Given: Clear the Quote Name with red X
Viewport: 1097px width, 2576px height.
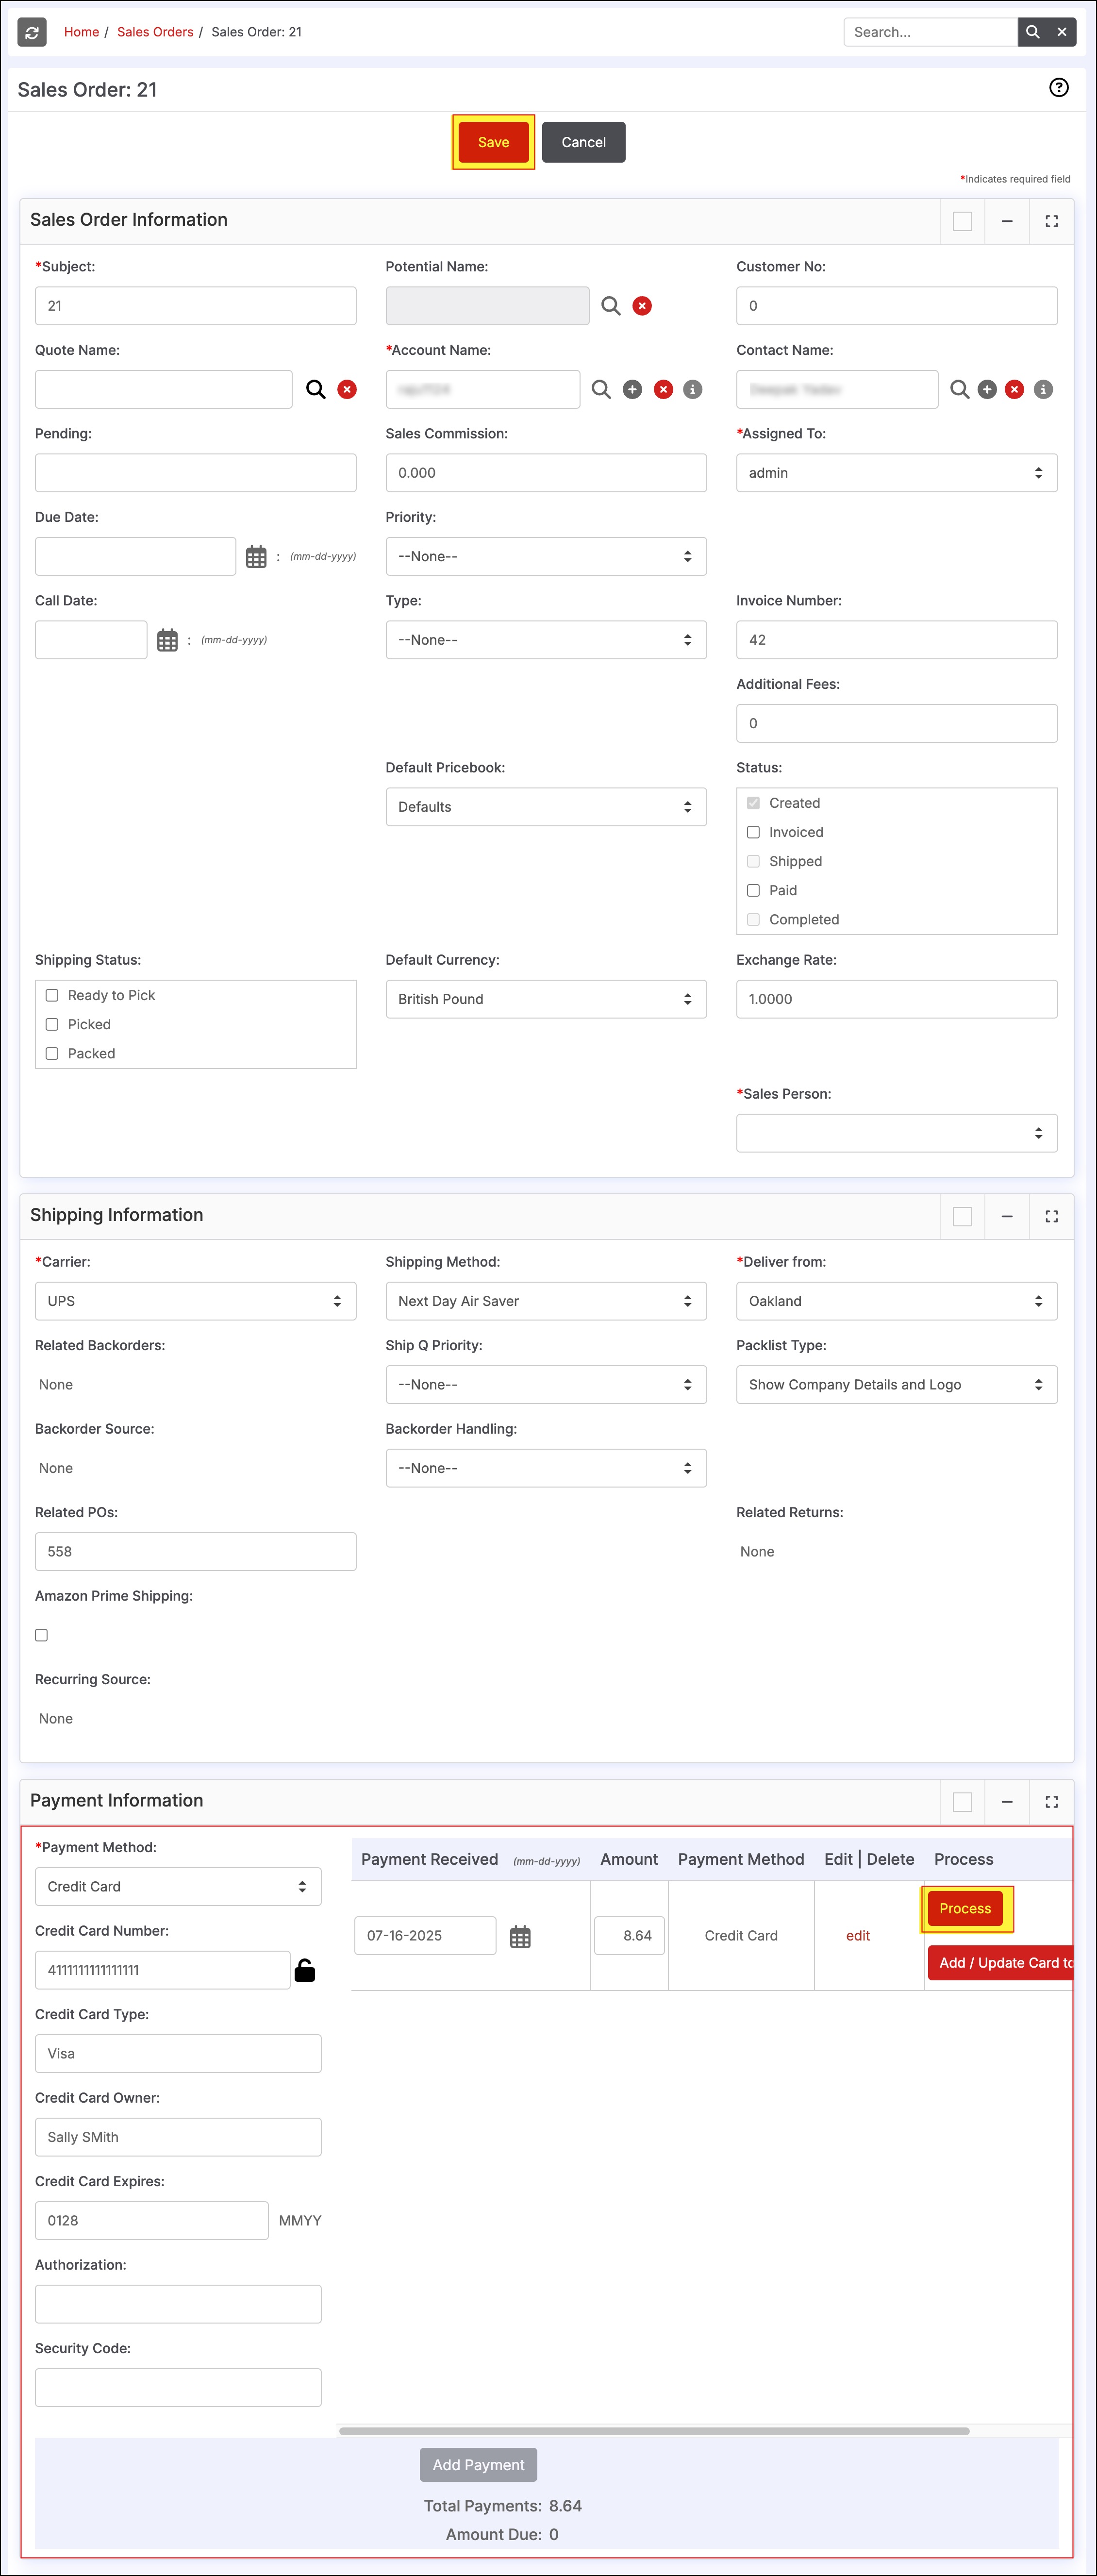Looking at the screenshot, I should pos(347,389).
